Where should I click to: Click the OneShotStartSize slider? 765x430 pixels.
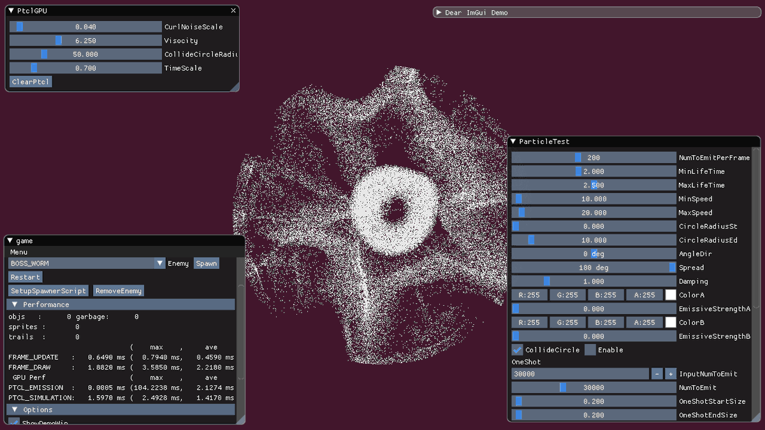(594, 401)
